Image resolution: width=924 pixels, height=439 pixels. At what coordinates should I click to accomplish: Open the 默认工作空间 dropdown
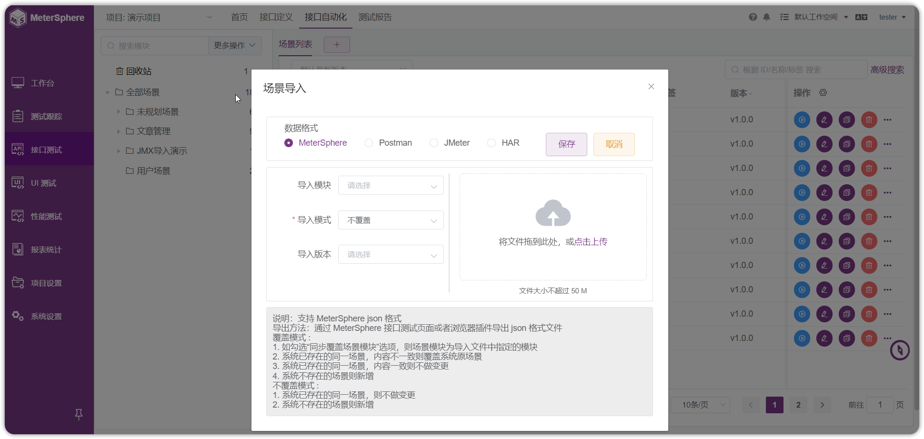[x=821, y=17]
